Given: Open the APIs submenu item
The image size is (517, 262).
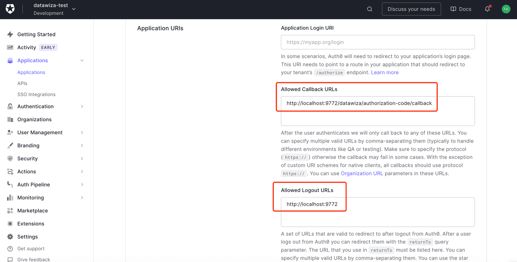Looking at the screenshot, I should tap(22, 83).
